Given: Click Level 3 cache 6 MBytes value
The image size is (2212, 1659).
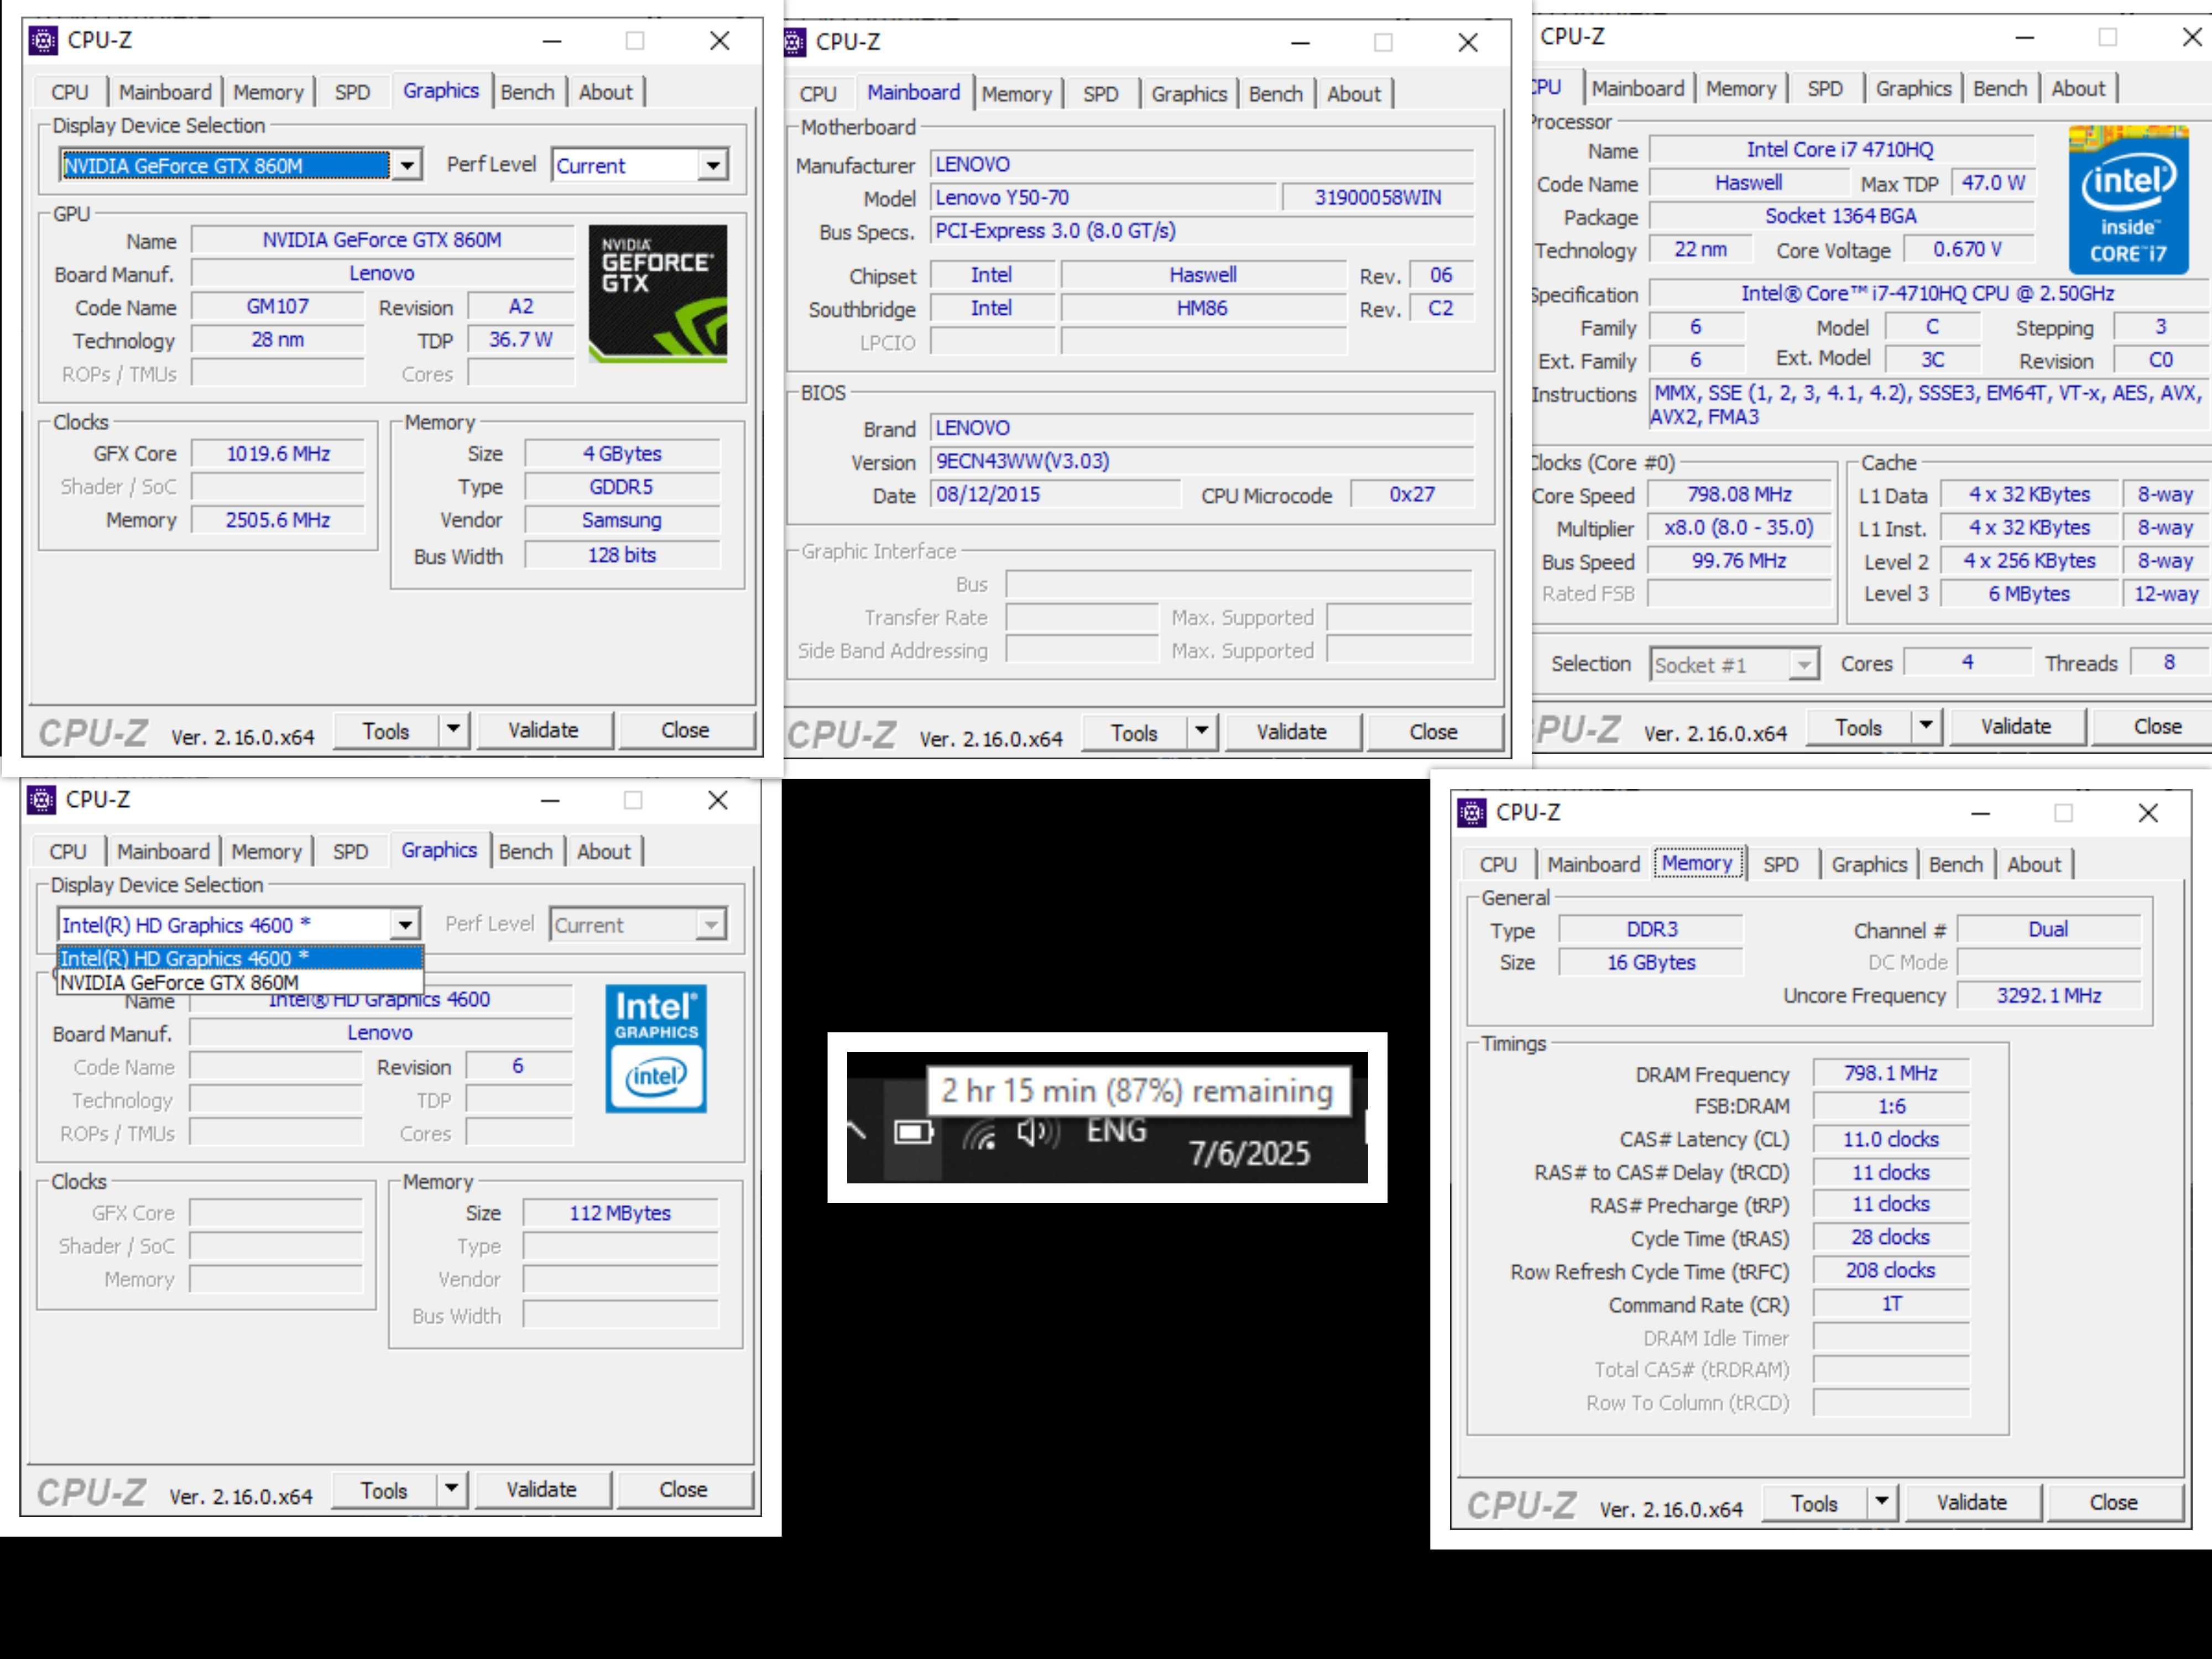Looking at the screenshot, I should coord(2029,594).
